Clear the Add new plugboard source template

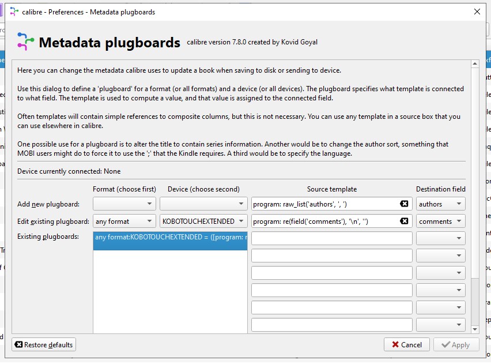[x=404, y=204]
